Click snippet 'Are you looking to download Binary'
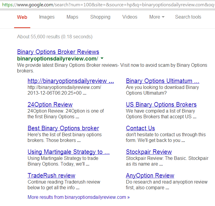Screen dimensions: 215x206 coord(162,90)
